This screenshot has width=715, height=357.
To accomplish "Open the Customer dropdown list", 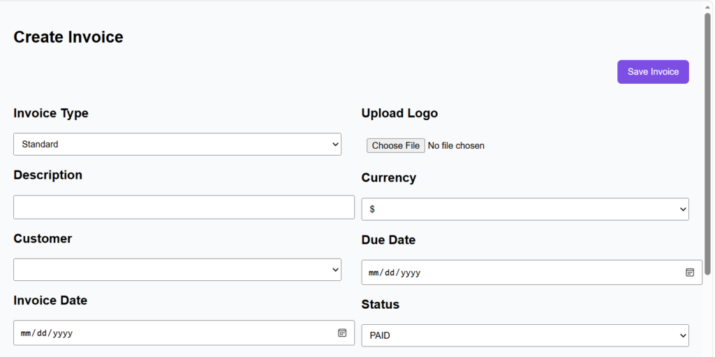I will coord(177,270).
